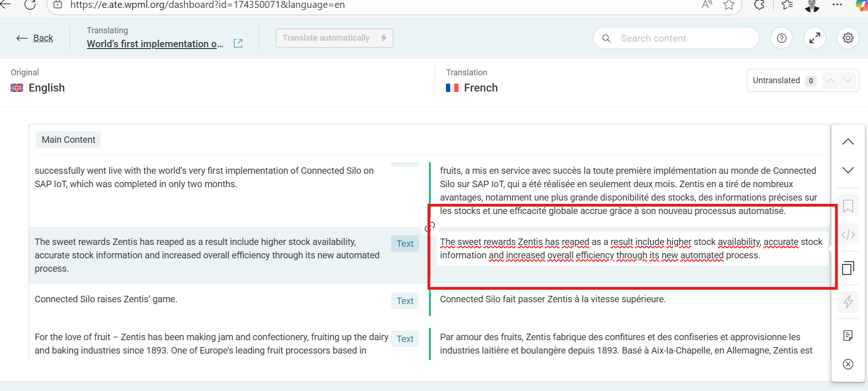Click the French language heading
The width and height of the screenshot is (868, 391).
tap(481, 88)
